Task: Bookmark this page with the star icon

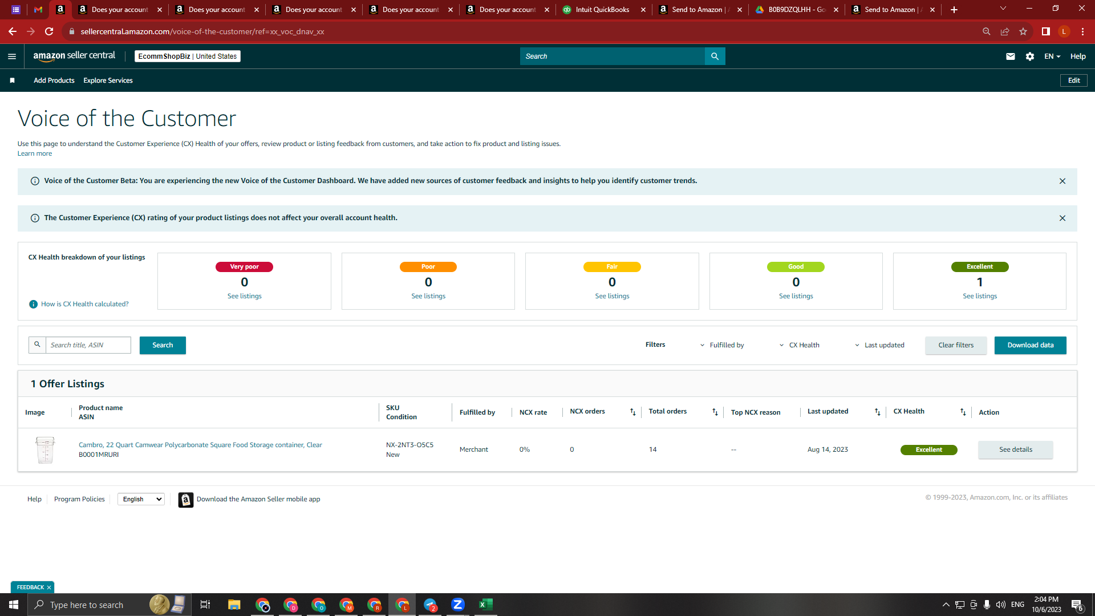Action: [x=1023, y=31]
